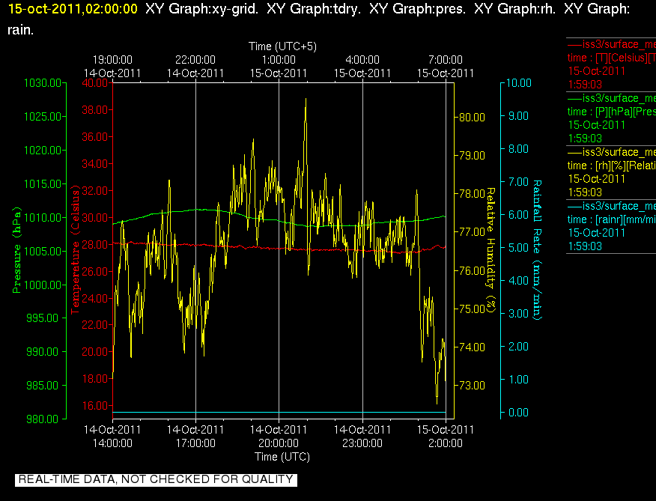The height and width of the screenshot is (501, 656).
Task: Click the 80.00 humidity tick label
Action: tap(472, 117)
